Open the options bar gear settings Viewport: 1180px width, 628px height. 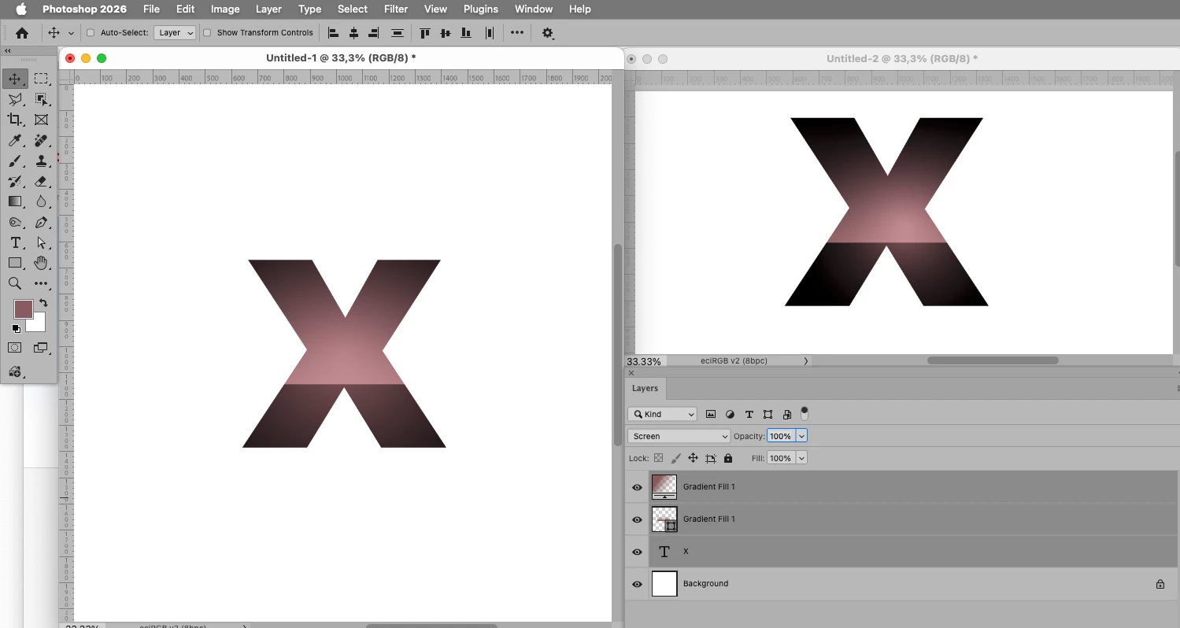(x=548, y=33)
